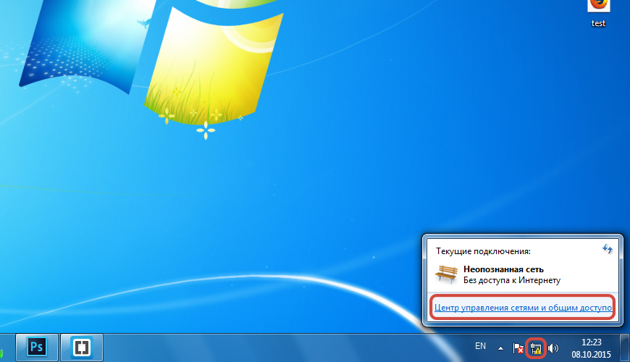Click the network tray icon with warning
The height and width of the screenshot is (362, 630).
point(536,348)
